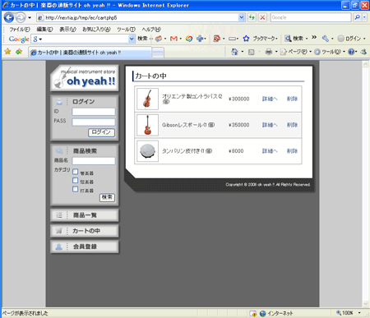Click the search magnifier beside Google box

coord(358,17)
